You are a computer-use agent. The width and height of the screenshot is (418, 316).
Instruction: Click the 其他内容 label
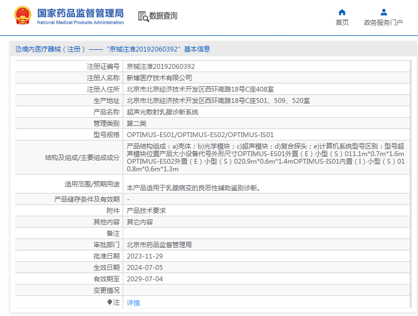point(106,222)
